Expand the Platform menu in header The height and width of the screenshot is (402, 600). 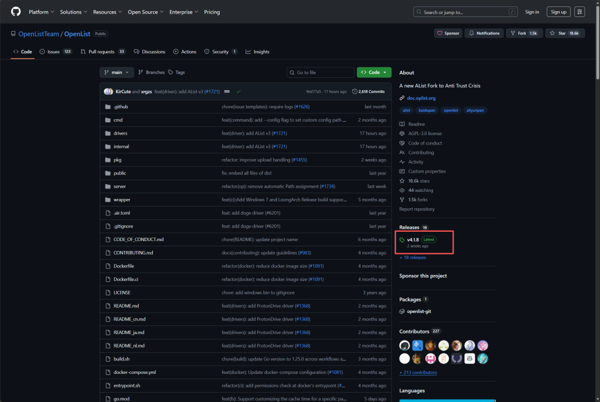(41, 12)
